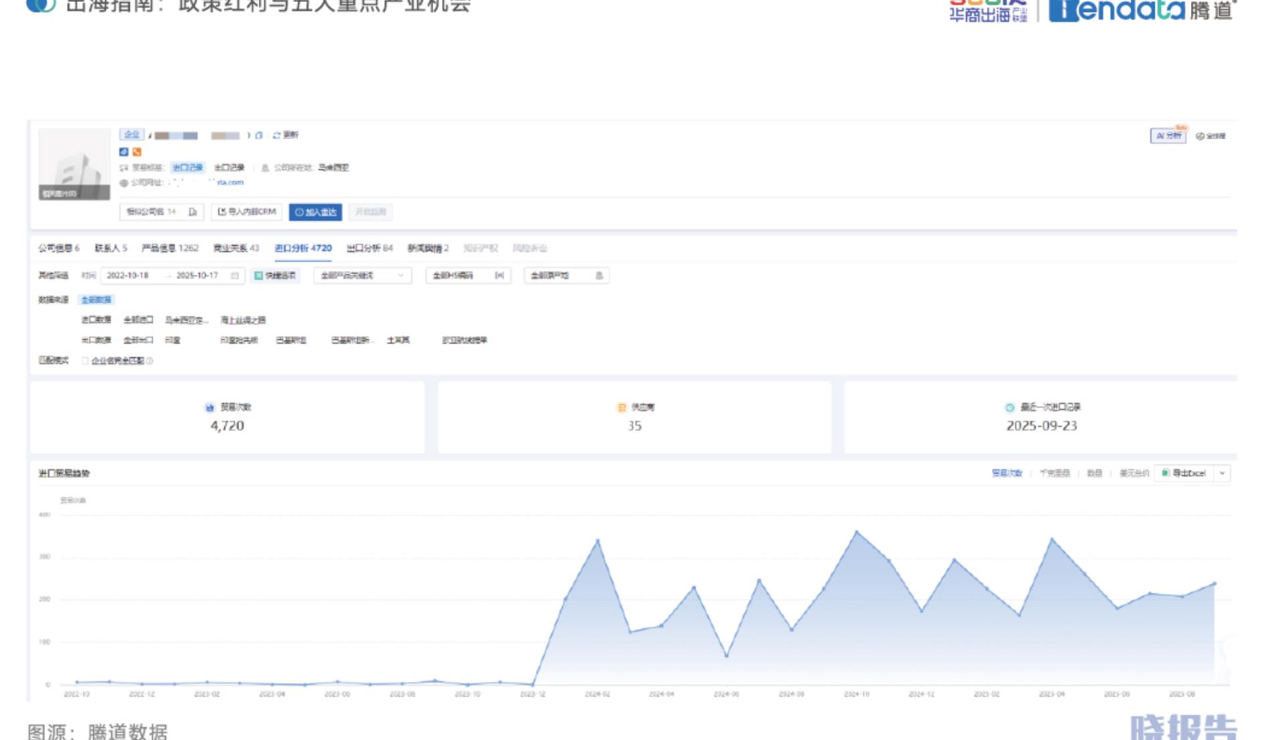1262x740 pixels.
Task: Show the chart by 数量 quantity
Action: tap(1095, 473)
